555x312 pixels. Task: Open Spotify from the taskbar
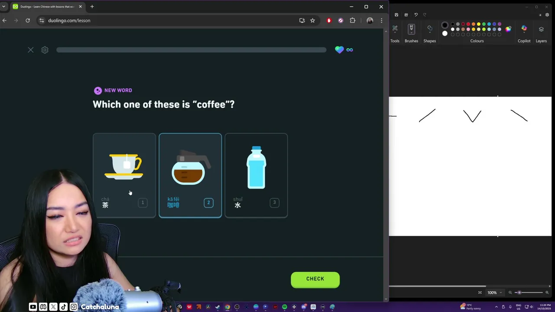click(x=285, y=307)
